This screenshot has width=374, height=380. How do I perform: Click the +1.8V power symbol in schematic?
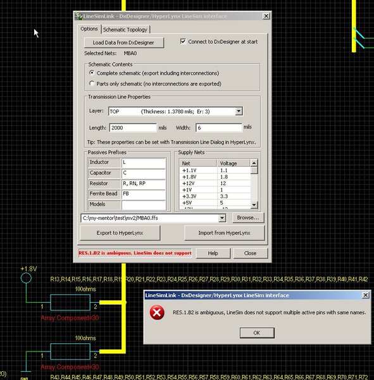pyautogui.click(x=26, y=278)
